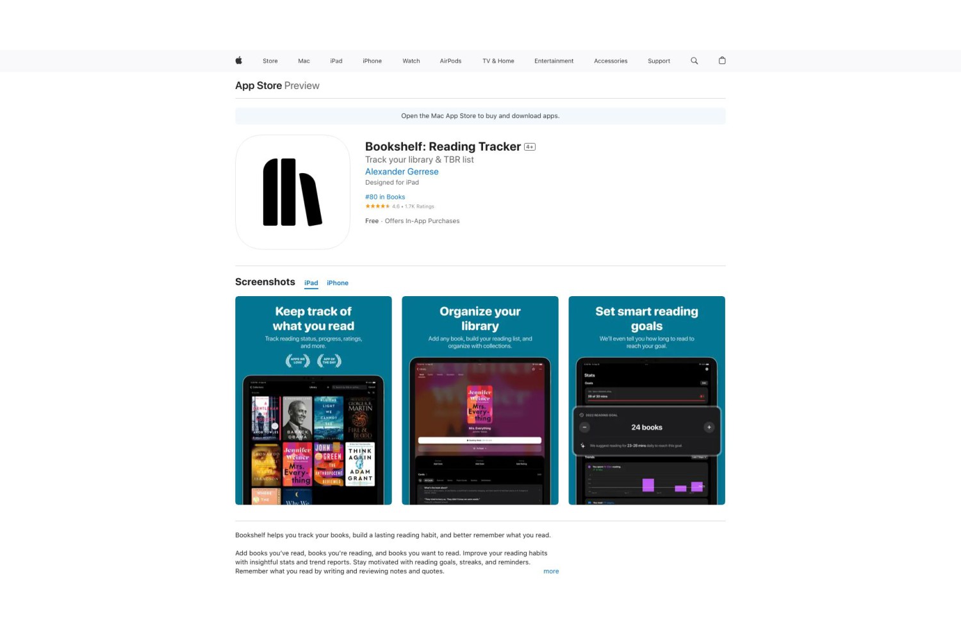Open developer Alexander Gerrese's page
Viewport: 961px width, 641px height.
pyautogui.click(x=402, y=172)
